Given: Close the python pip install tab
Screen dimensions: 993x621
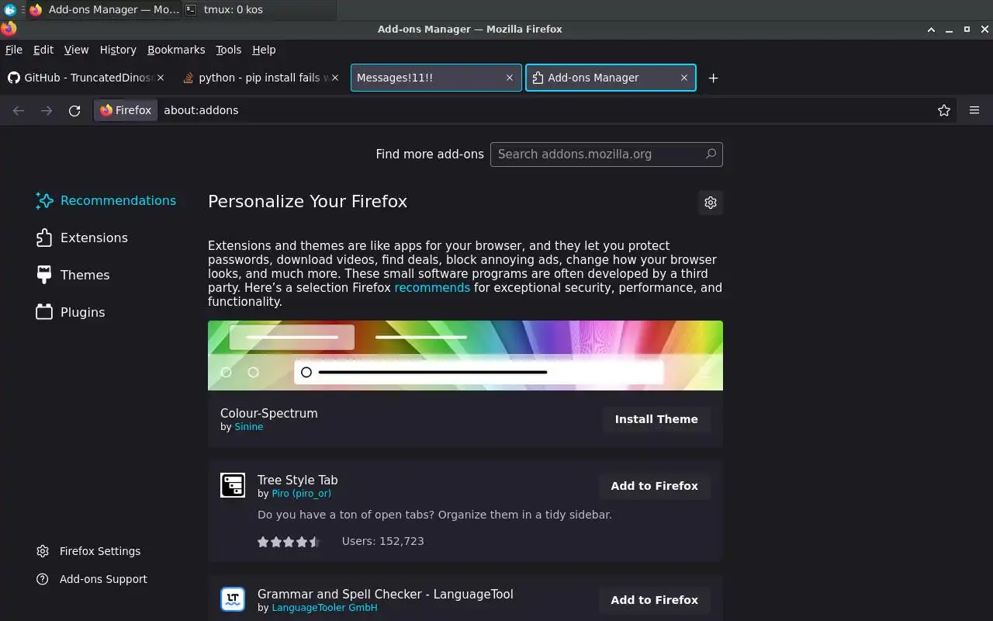Looking at the screenshot, I should (x=335, y=78).
